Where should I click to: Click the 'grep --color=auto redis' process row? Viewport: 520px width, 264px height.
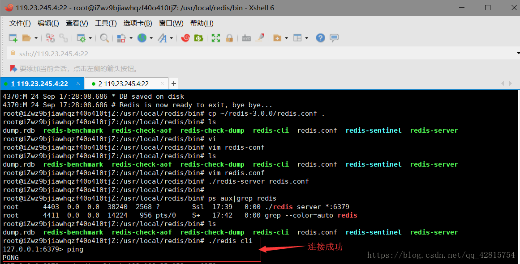tap(180, 215)
